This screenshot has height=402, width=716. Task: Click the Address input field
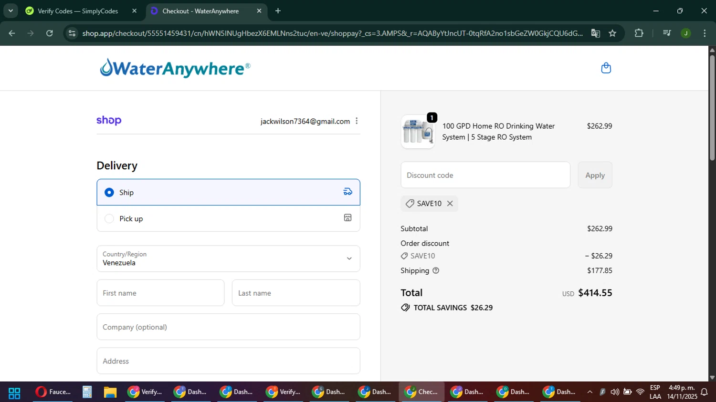click(228, 361)
